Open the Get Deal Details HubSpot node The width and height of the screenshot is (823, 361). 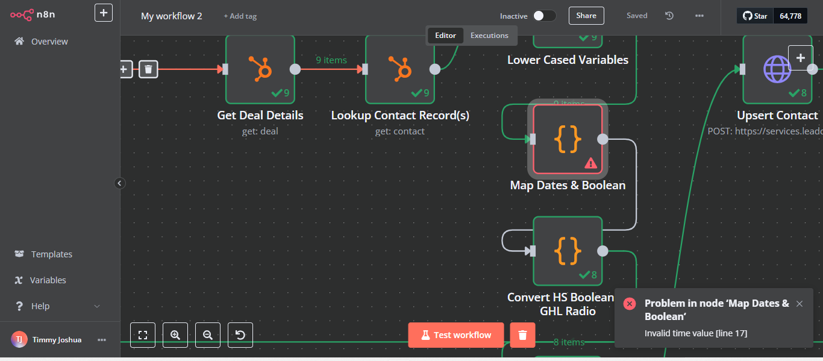click(260, 69)
